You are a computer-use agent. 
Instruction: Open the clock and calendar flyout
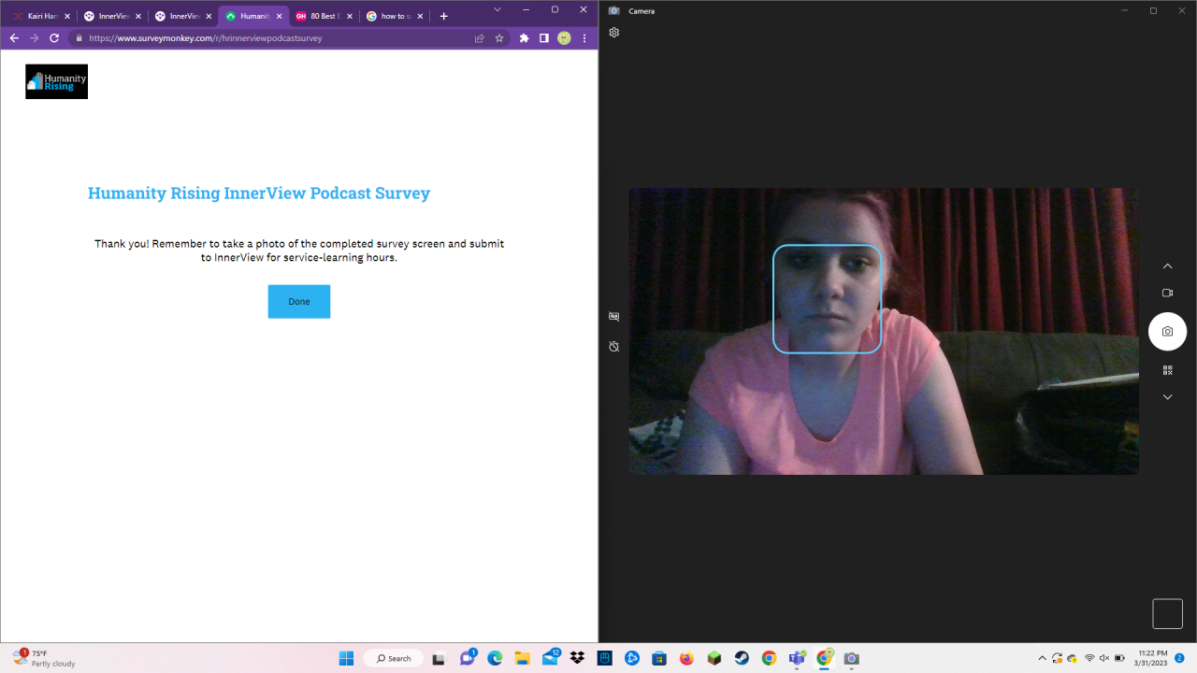tap(1153, 658)
